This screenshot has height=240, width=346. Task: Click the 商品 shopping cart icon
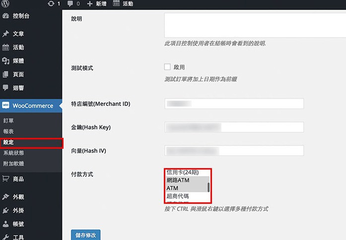pos(5,179)
